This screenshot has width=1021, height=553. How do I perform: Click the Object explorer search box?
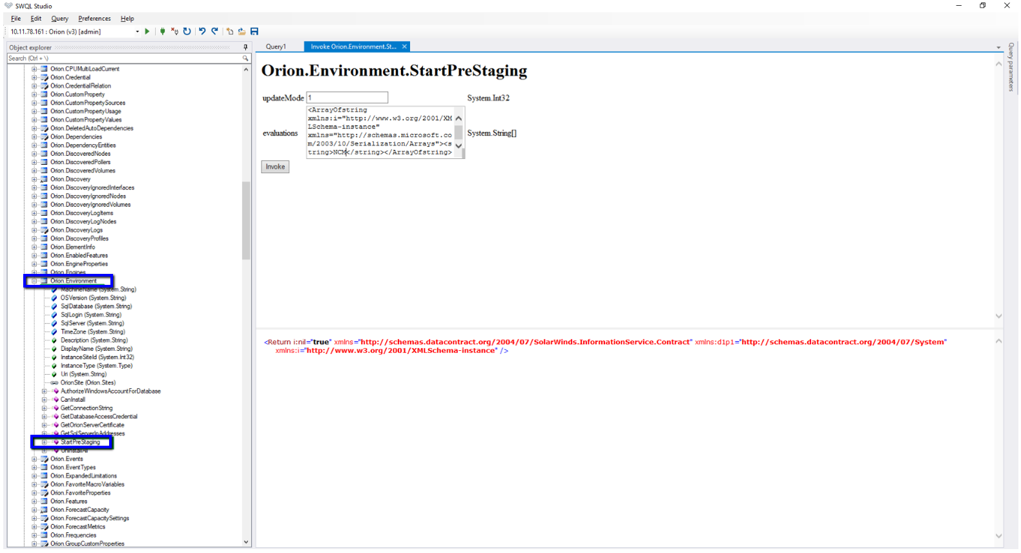(x=125, y=58)
